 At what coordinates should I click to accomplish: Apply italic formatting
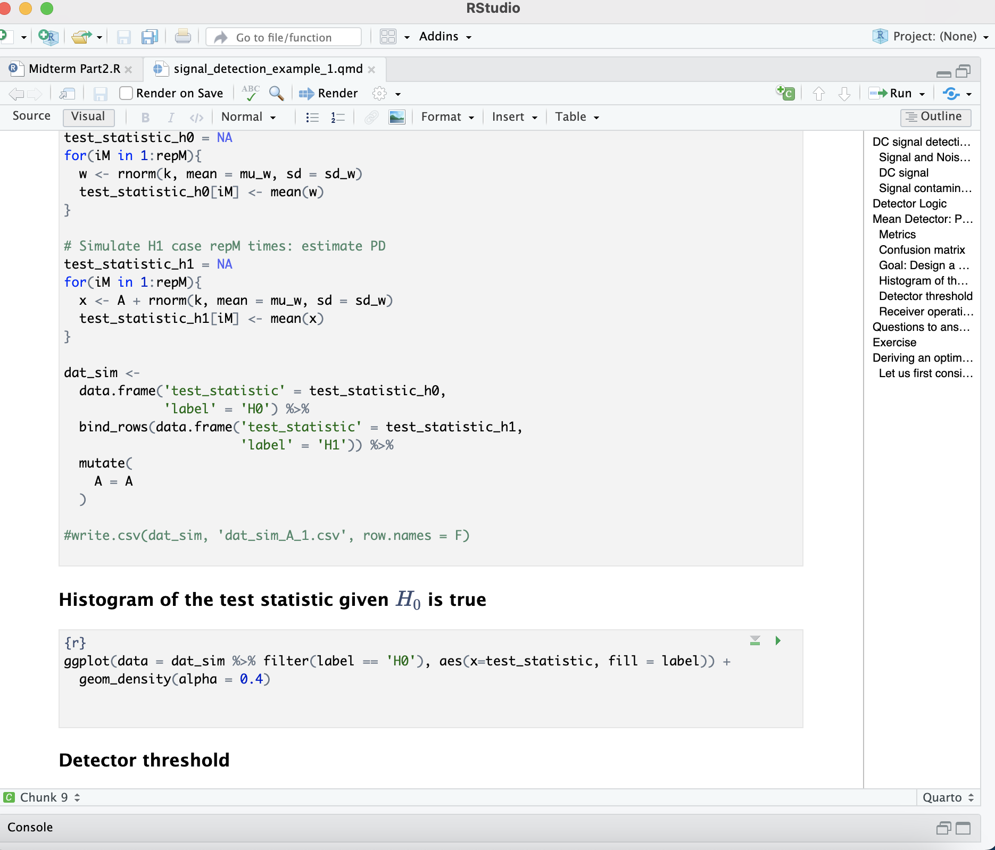(x=171, y=117)
